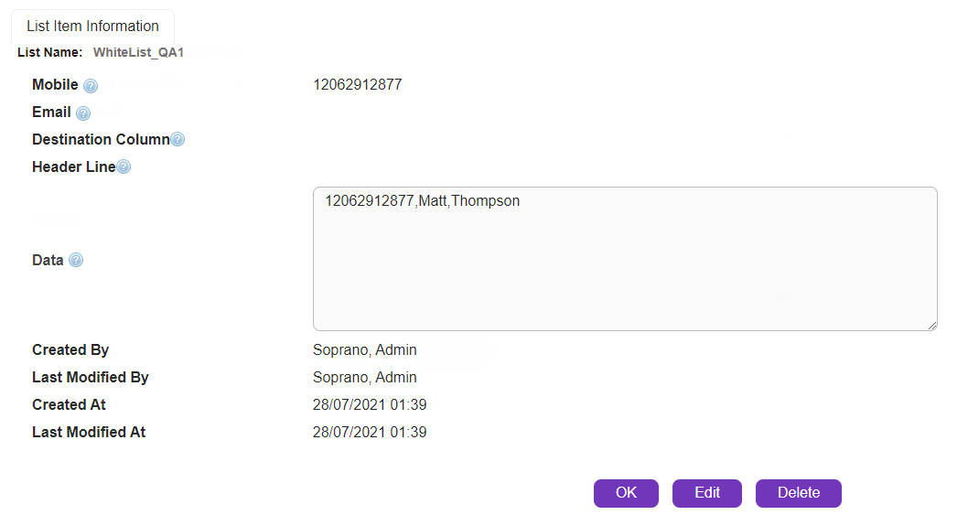The image size is (968, 515).
Task: Grab the Data text area resize handle
Action: [x=931, y=324]
